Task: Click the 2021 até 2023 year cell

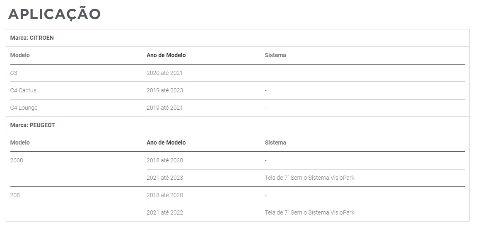Action: pos(165,178)
